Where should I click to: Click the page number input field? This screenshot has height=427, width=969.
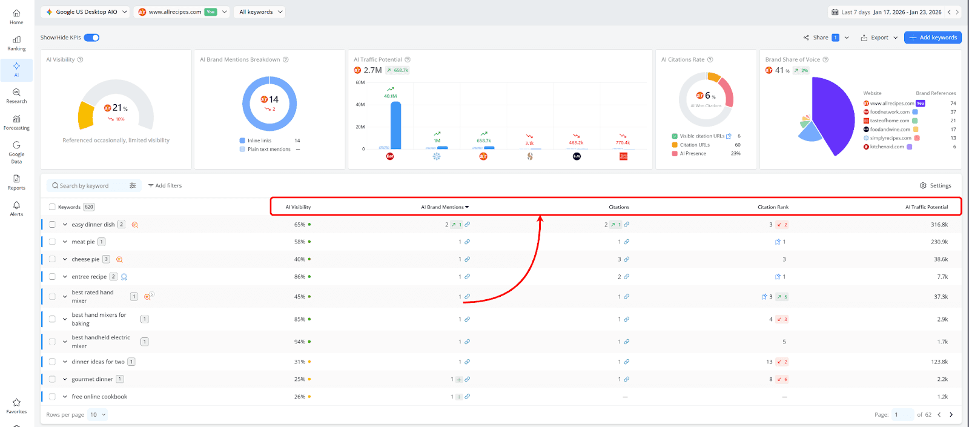click(x=902, y=415)
